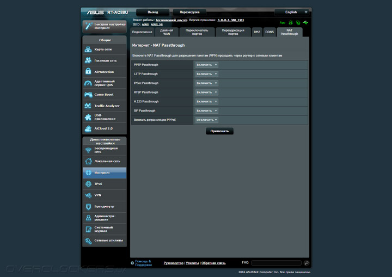
Task: Open the Помощь & Поддержка link
Action: coord(144,263)
